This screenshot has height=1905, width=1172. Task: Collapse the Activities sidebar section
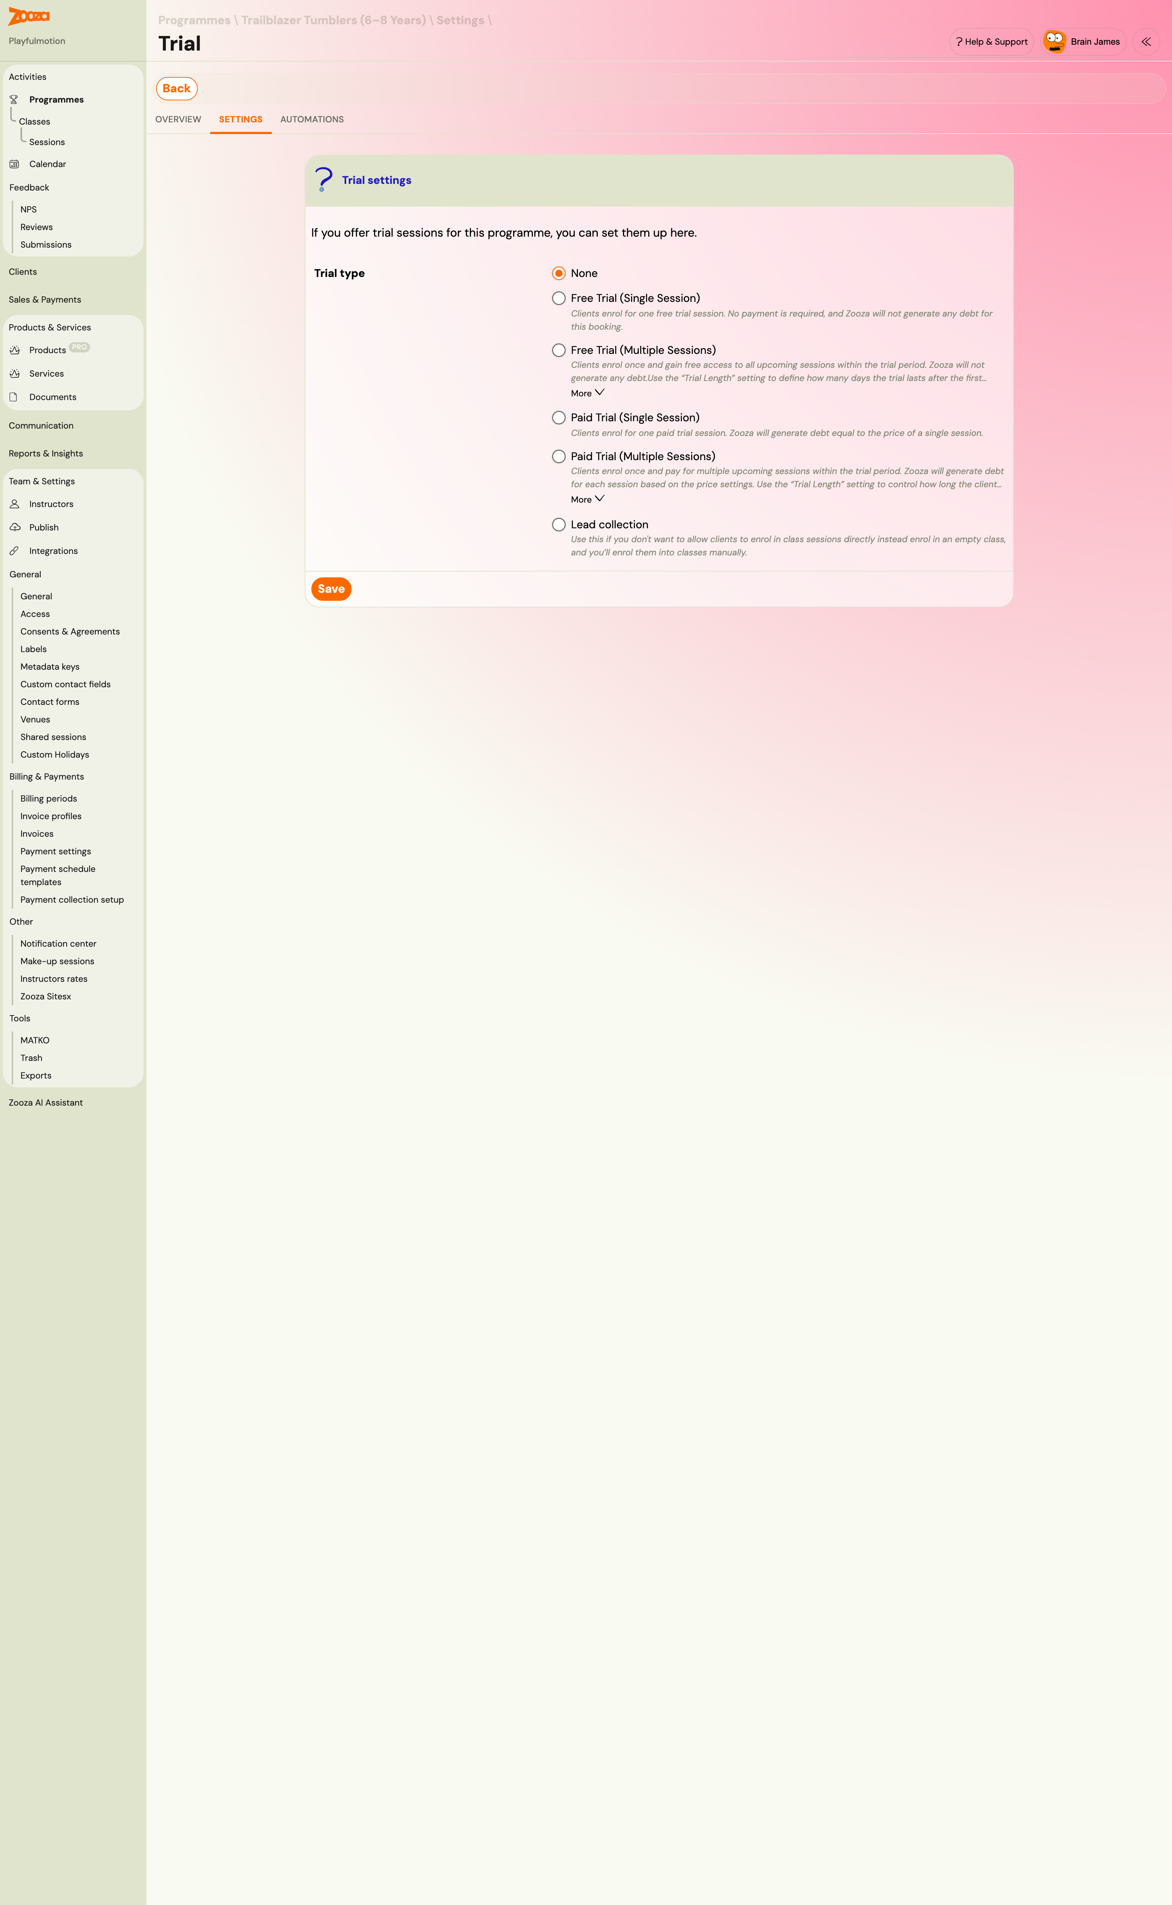[27, 77]
